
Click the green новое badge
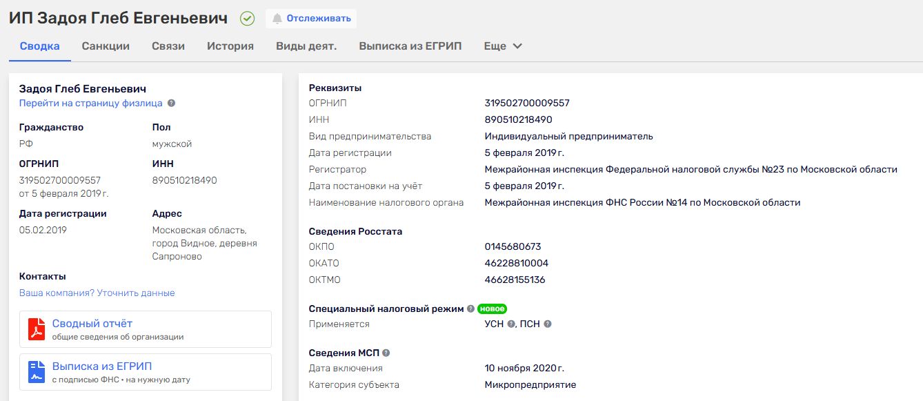(x=492, y=309)
